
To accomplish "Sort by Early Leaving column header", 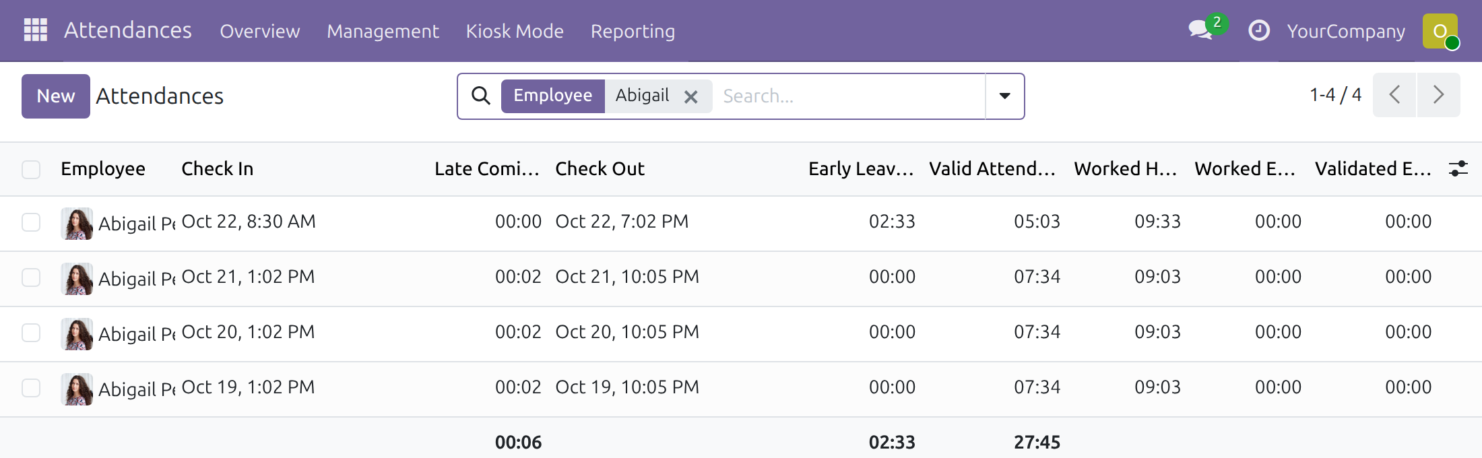I will pos(861,169).
